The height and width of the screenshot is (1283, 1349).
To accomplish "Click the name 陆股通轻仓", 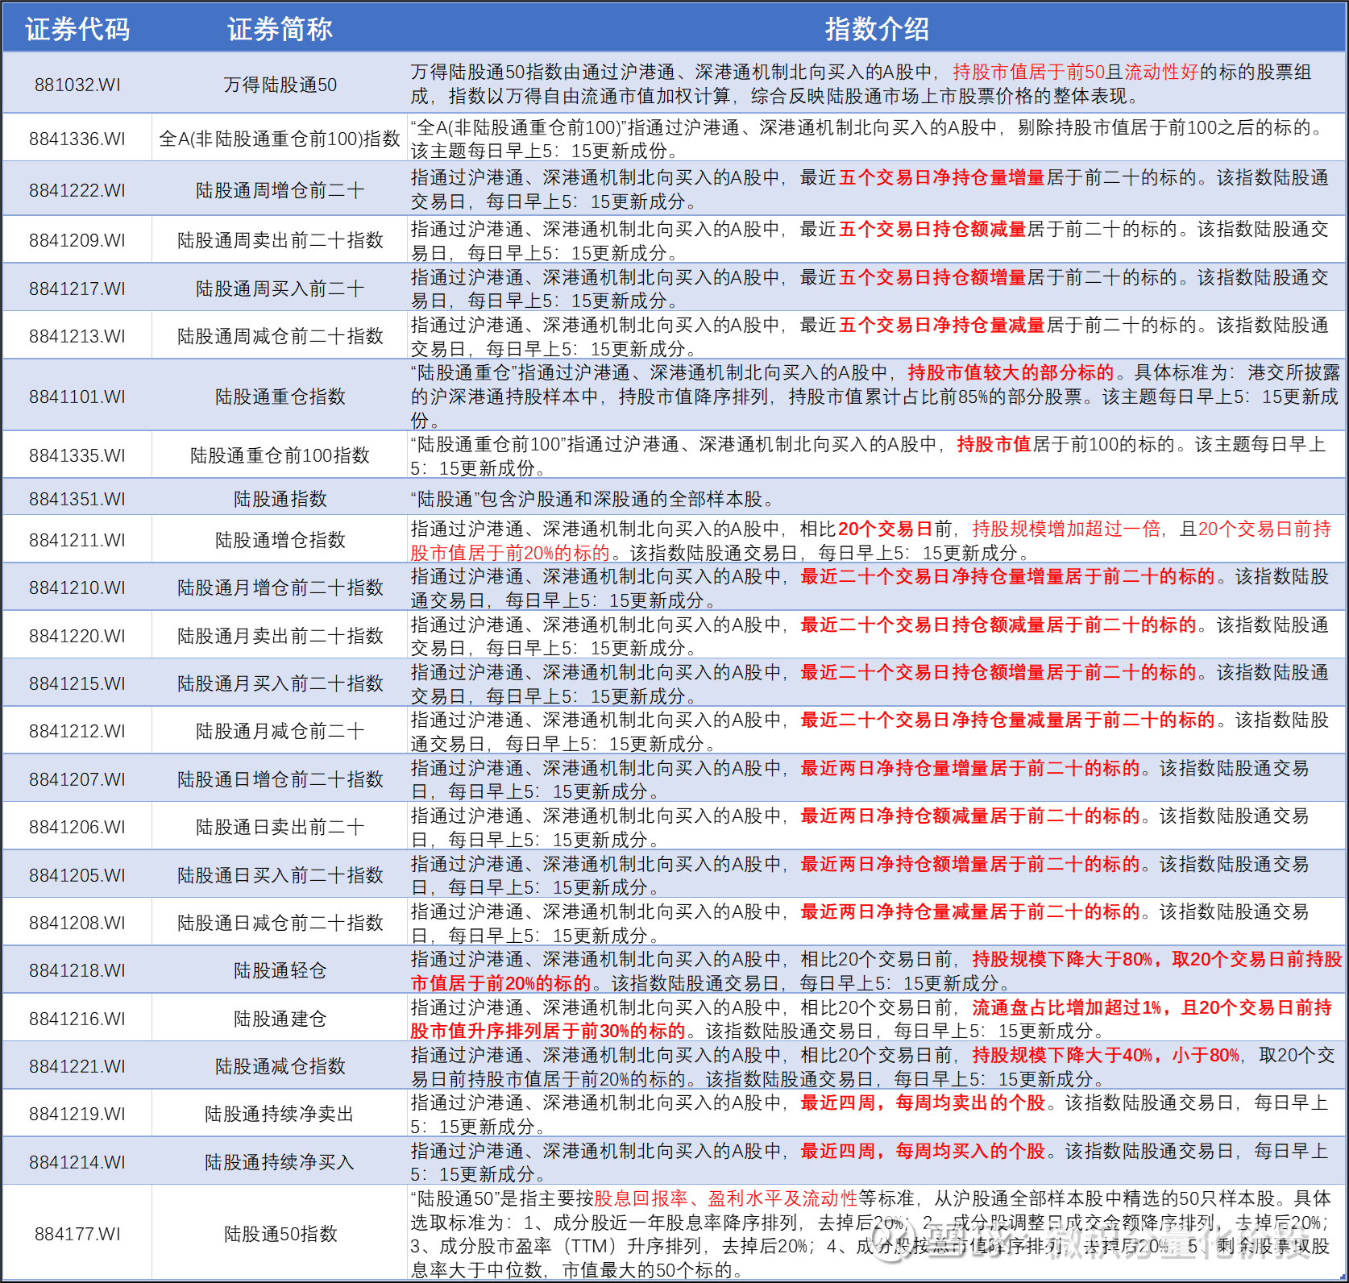I will tap(280, 970).
